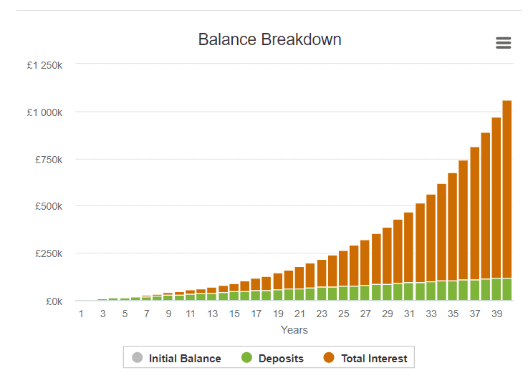
Task: Hide the Deposits series via legend text
Action: coord(281,359)
